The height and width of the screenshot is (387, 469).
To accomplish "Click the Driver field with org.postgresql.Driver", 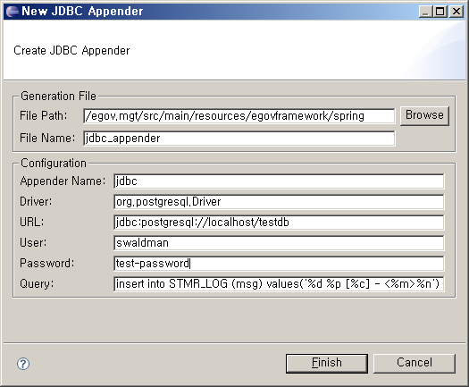I will (x=279, y=202).
